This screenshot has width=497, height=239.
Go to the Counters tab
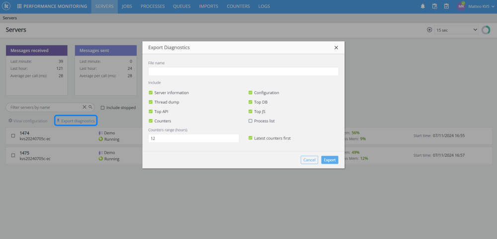238,6
